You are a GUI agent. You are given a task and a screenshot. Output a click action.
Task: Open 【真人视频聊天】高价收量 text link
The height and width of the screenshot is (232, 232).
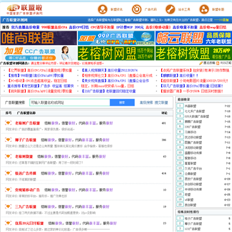(109, 70)
